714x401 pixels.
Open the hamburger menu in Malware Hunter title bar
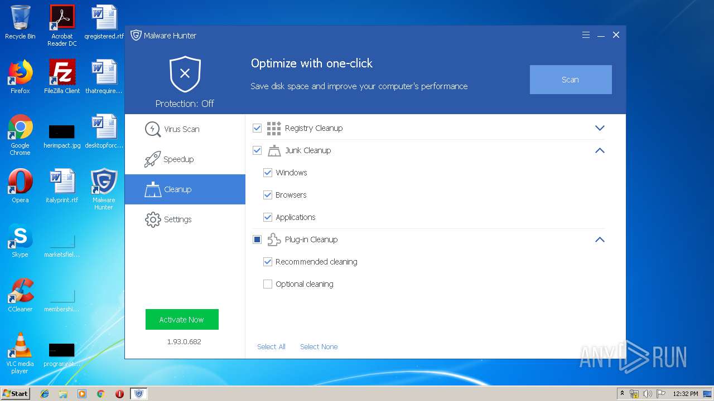[586, 35]
